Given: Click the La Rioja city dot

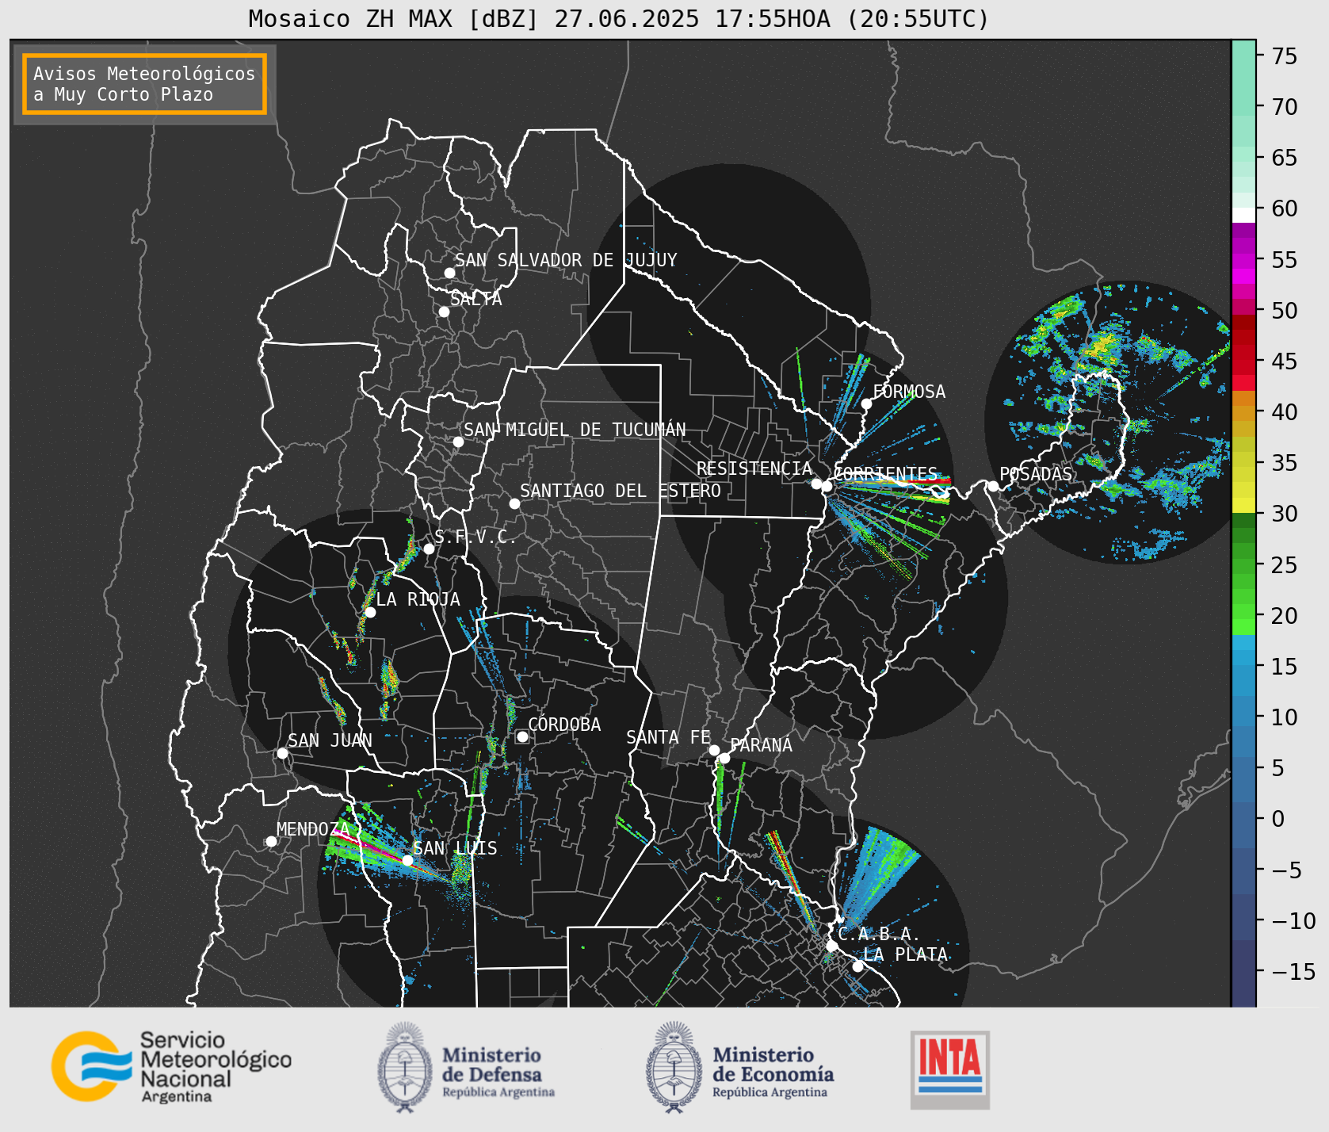Looking at the screenshot, I should click(370, 612).
